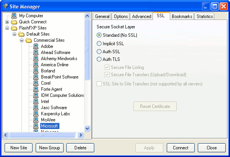The height and width of the screenshot is (157, 230).
Task: Click the BreakPoint Software site icon
Action: (x=36, y=77)
